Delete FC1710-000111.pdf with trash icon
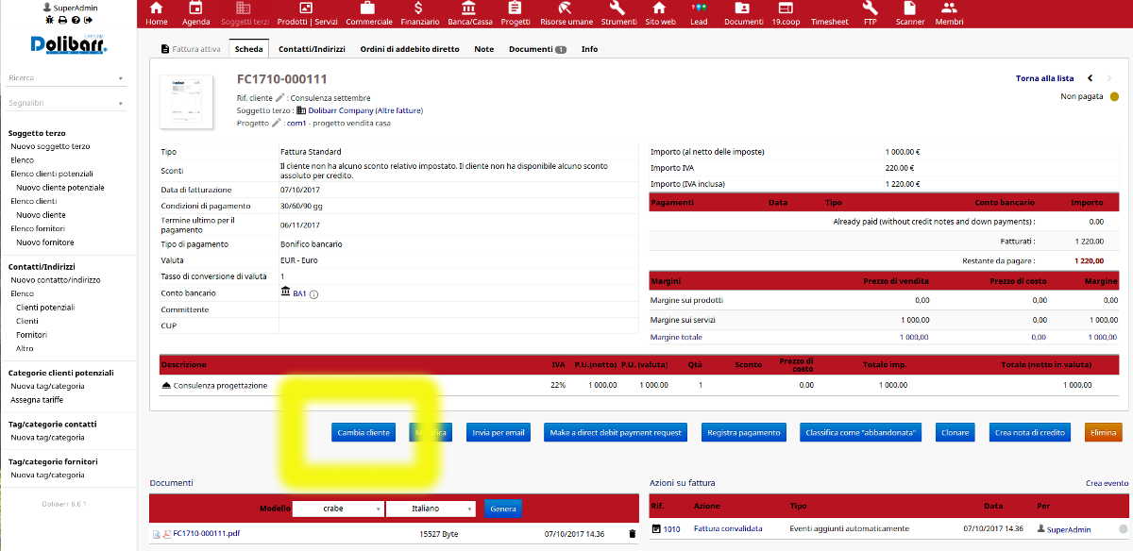This screenshot has width=1133, height=551. pyautogui.click(x=633, y=534)
